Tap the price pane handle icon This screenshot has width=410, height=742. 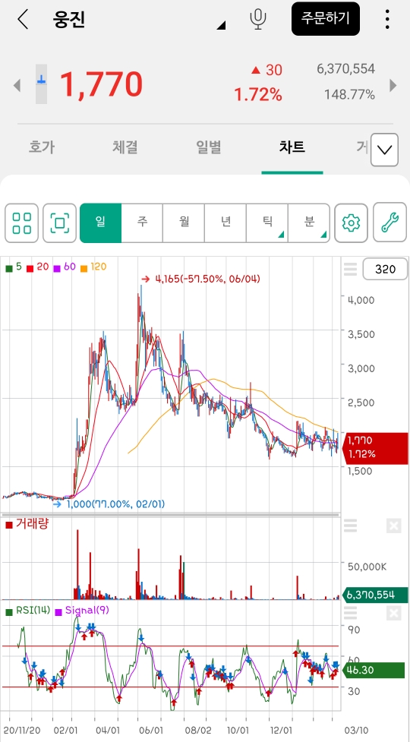(351, 270)
